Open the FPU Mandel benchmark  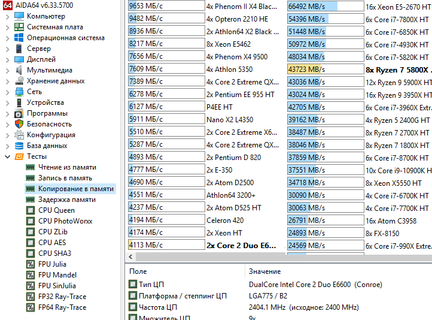(x=57, y=275)
